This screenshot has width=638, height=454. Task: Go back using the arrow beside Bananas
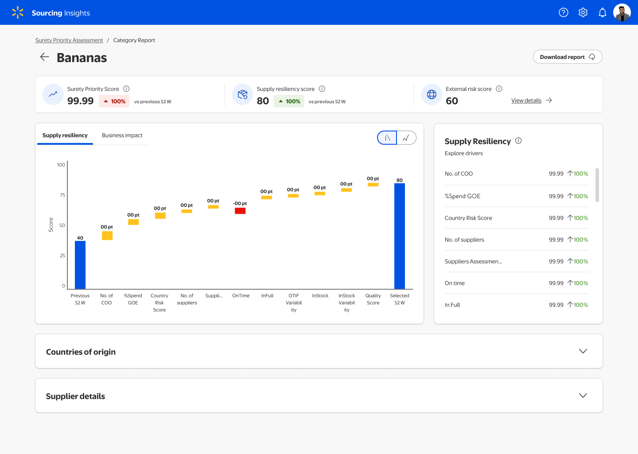(x=44, y=57)
